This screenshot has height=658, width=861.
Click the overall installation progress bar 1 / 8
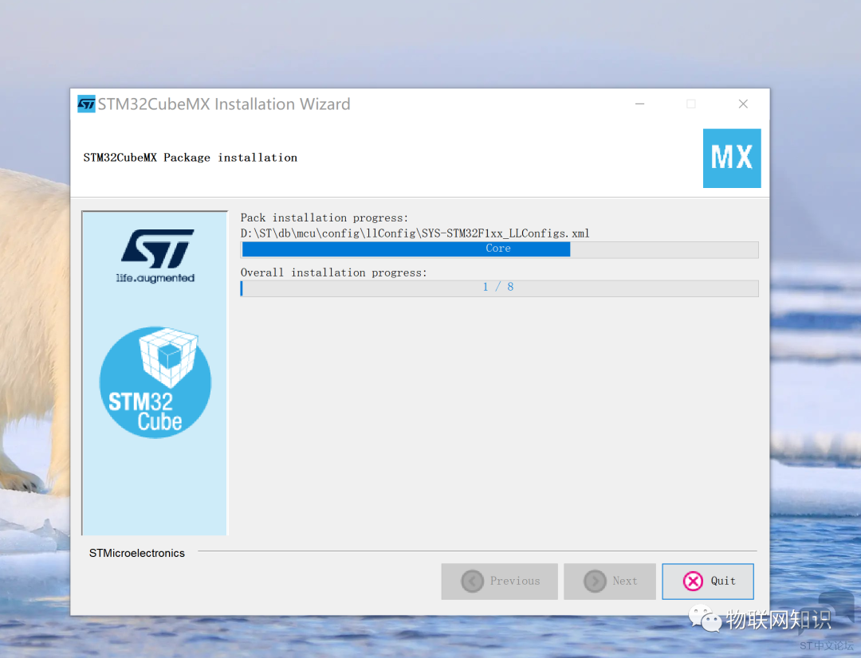pyautogui.click(x=499, y=288)
